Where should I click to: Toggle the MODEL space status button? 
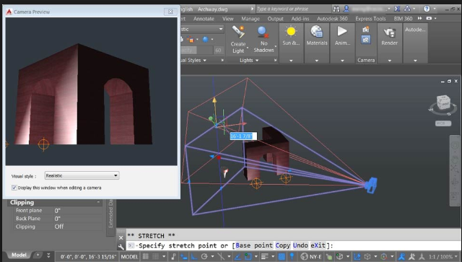129,257
